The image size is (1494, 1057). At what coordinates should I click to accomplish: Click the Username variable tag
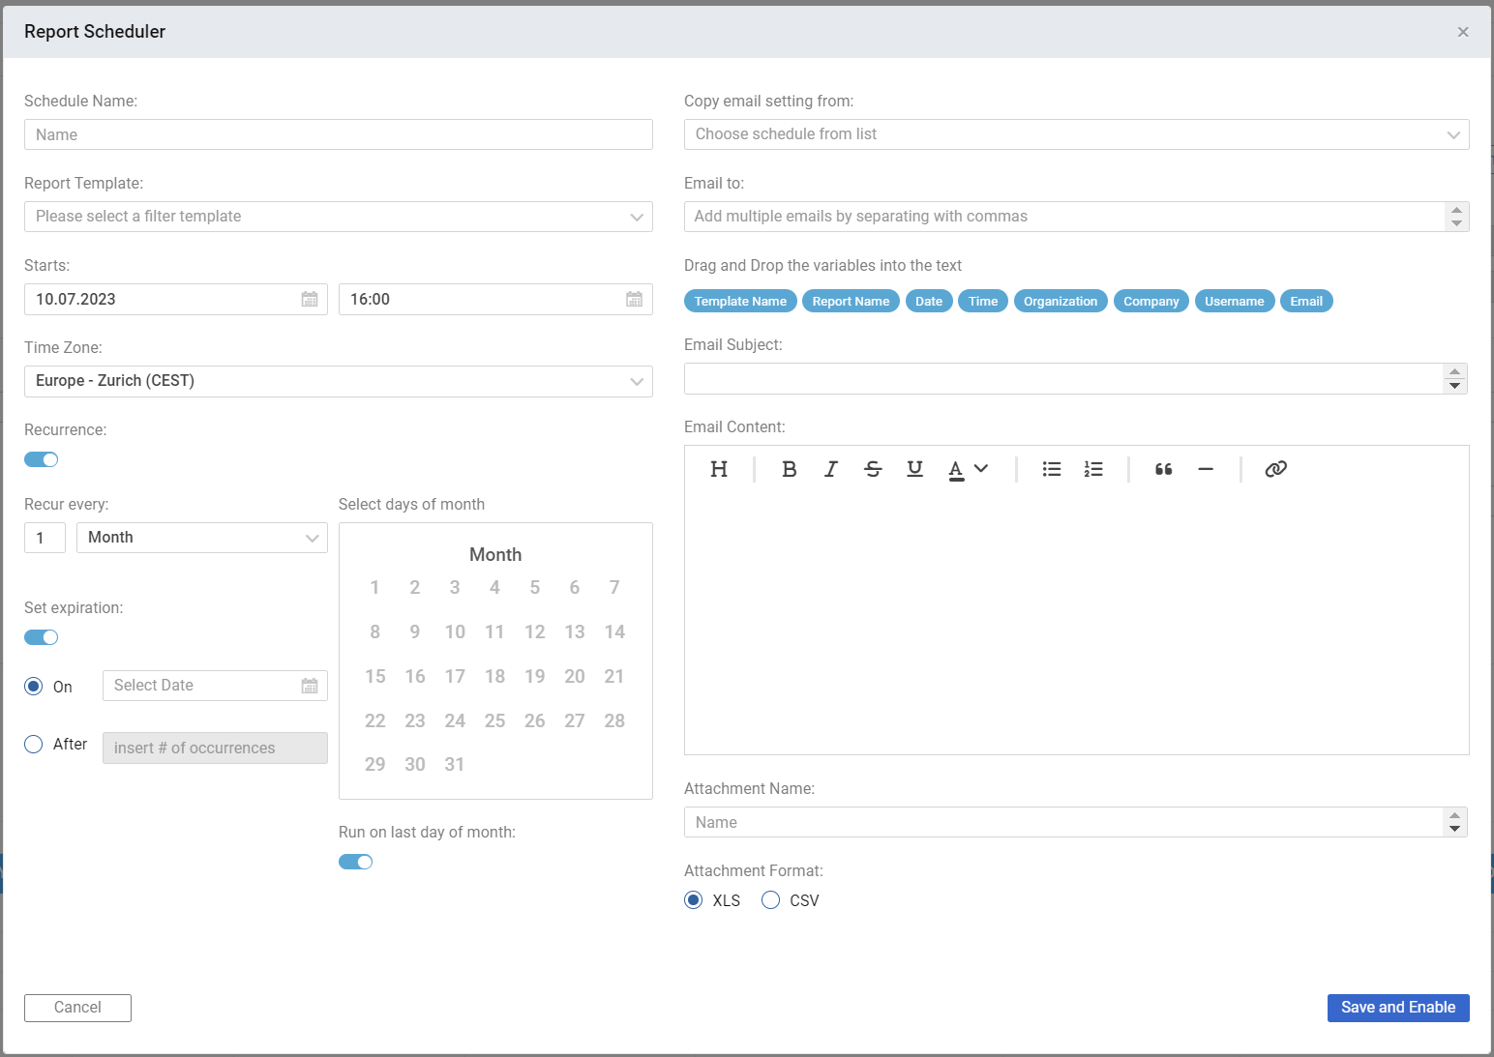pyautogui.click(x=1235, y=301)
